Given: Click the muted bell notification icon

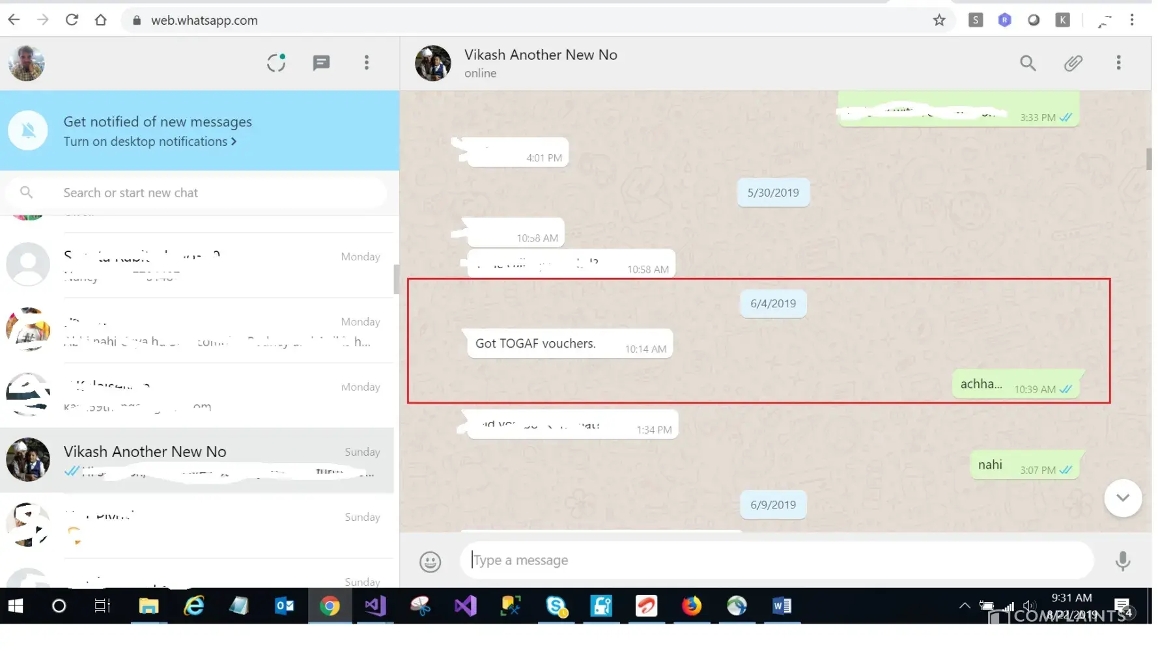Looking at the screenshot, I should (28, 131).
